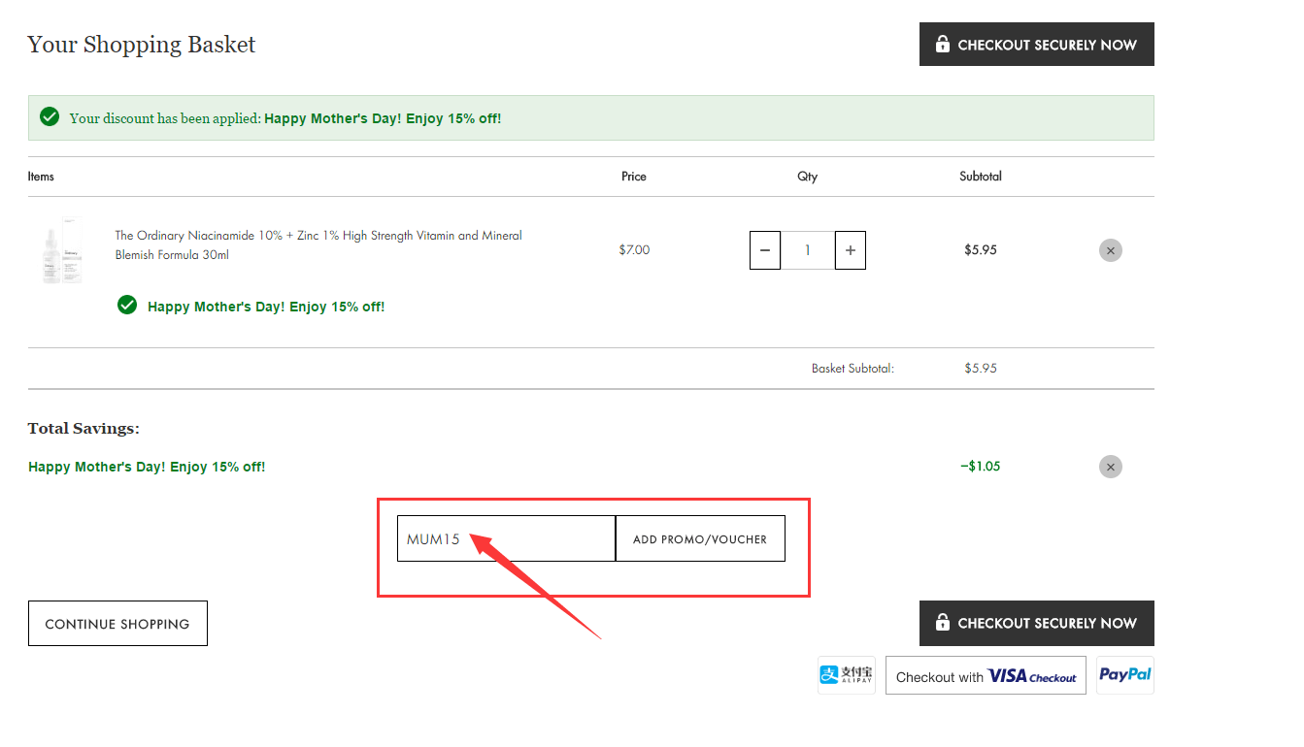Click the Happy Mother's Day text under product

point(266,307)
